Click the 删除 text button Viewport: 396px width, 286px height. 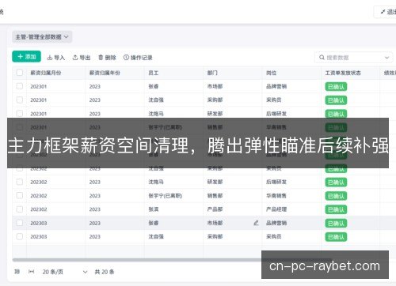coord(111,58)
